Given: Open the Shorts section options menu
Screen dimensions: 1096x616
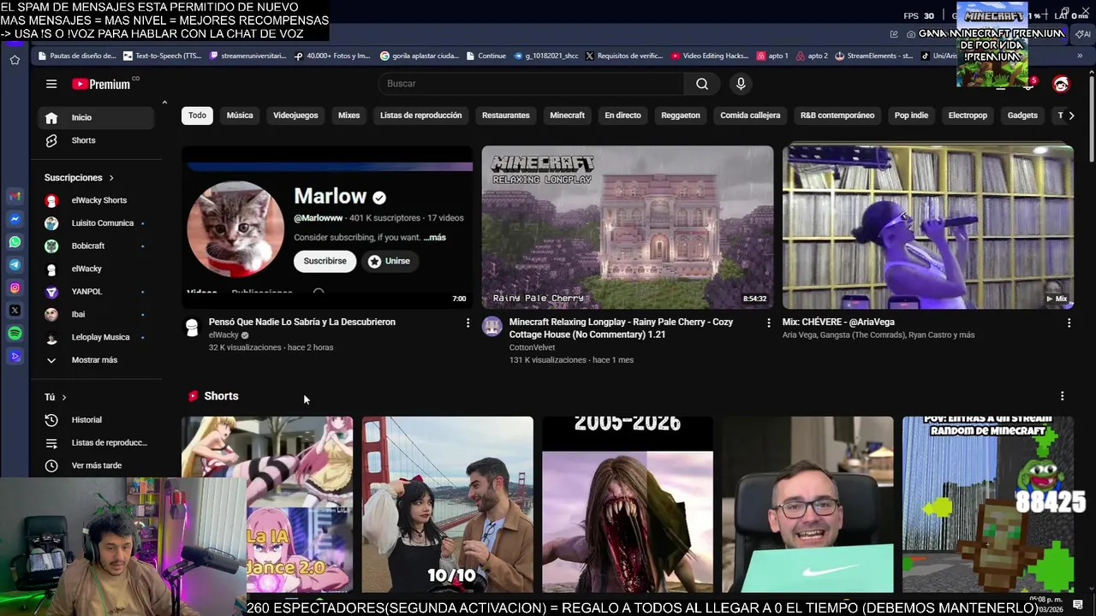Looking at the screenshot, I should tap(1062, 396).
